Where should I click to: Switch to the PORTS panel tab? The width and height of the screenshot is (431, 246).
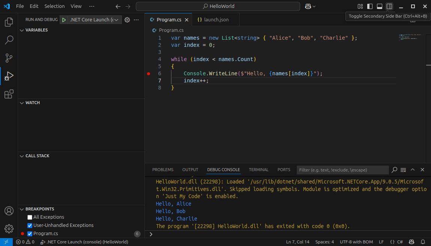[x=284, y=170]
